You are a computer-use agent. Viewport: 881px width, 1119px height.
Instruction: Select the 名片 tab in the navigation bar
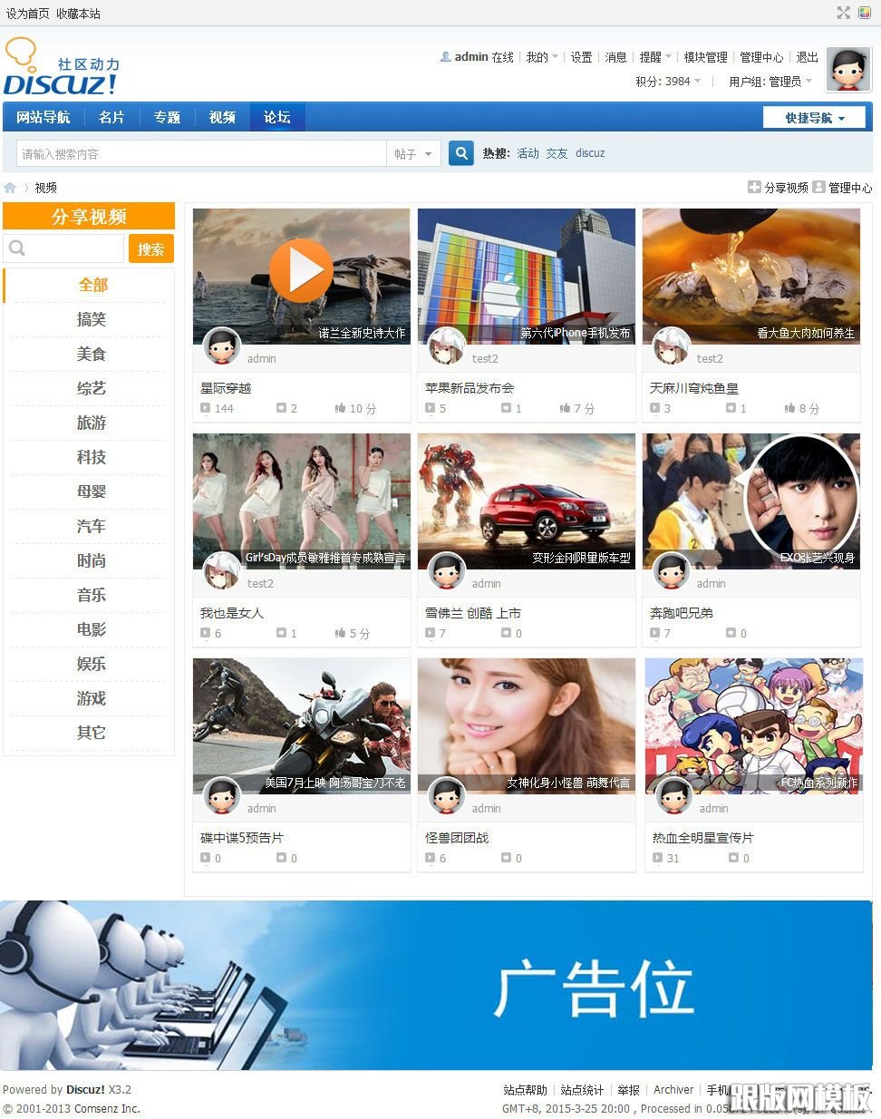coord(111,116)
